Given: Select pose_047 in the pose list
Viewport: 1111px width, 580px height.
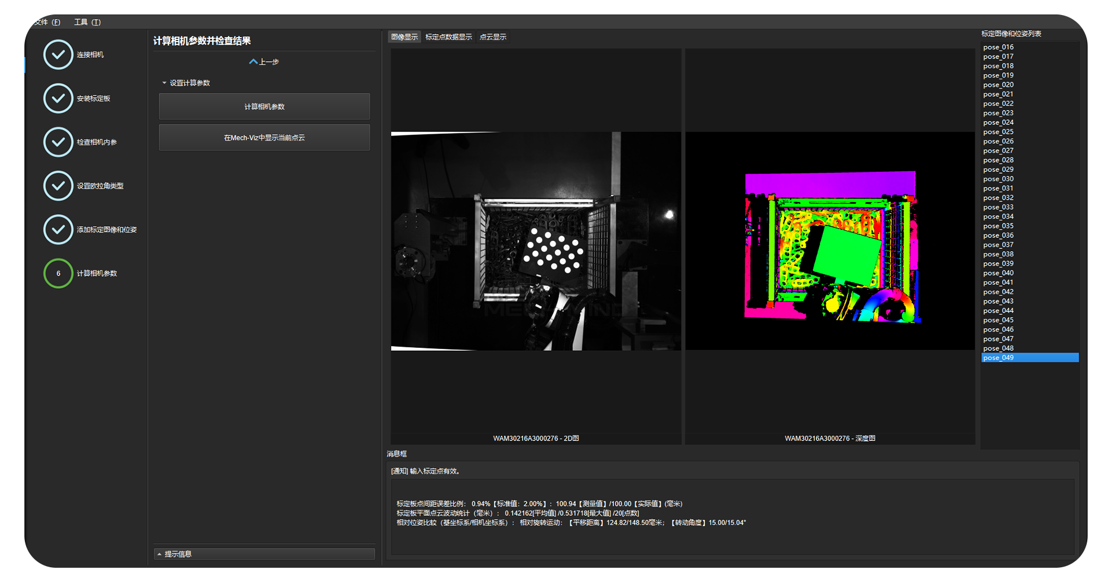Looking at the screenshot, I should (x=1030, y=339).
